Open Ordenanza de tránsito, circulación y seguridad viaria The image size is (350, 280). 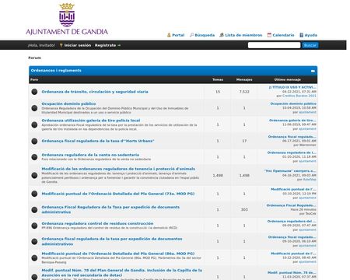point(95,92)
